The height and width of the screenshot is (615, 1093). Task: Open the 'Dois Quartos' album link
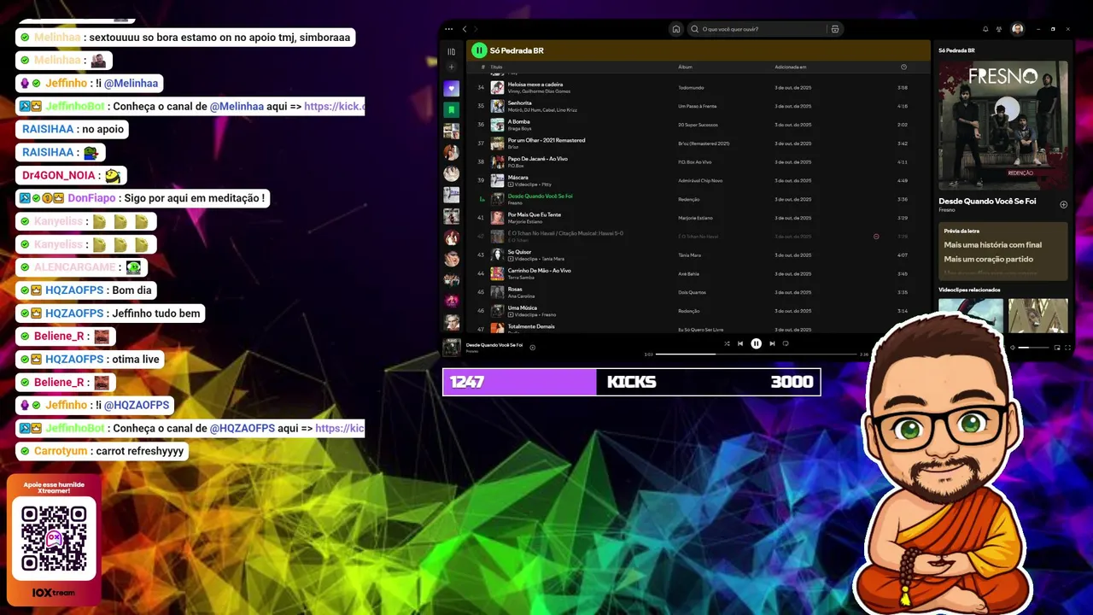tap(692, 292)
